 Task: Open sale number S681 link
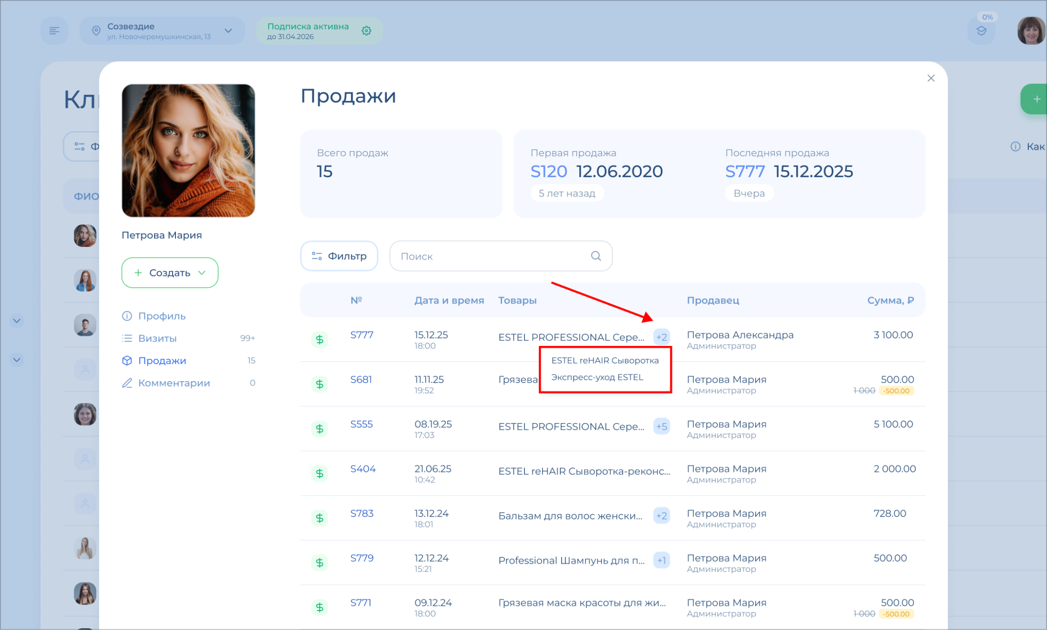[361, 380]
